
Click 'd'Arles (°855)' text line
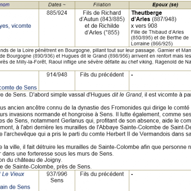click(102, 32)
